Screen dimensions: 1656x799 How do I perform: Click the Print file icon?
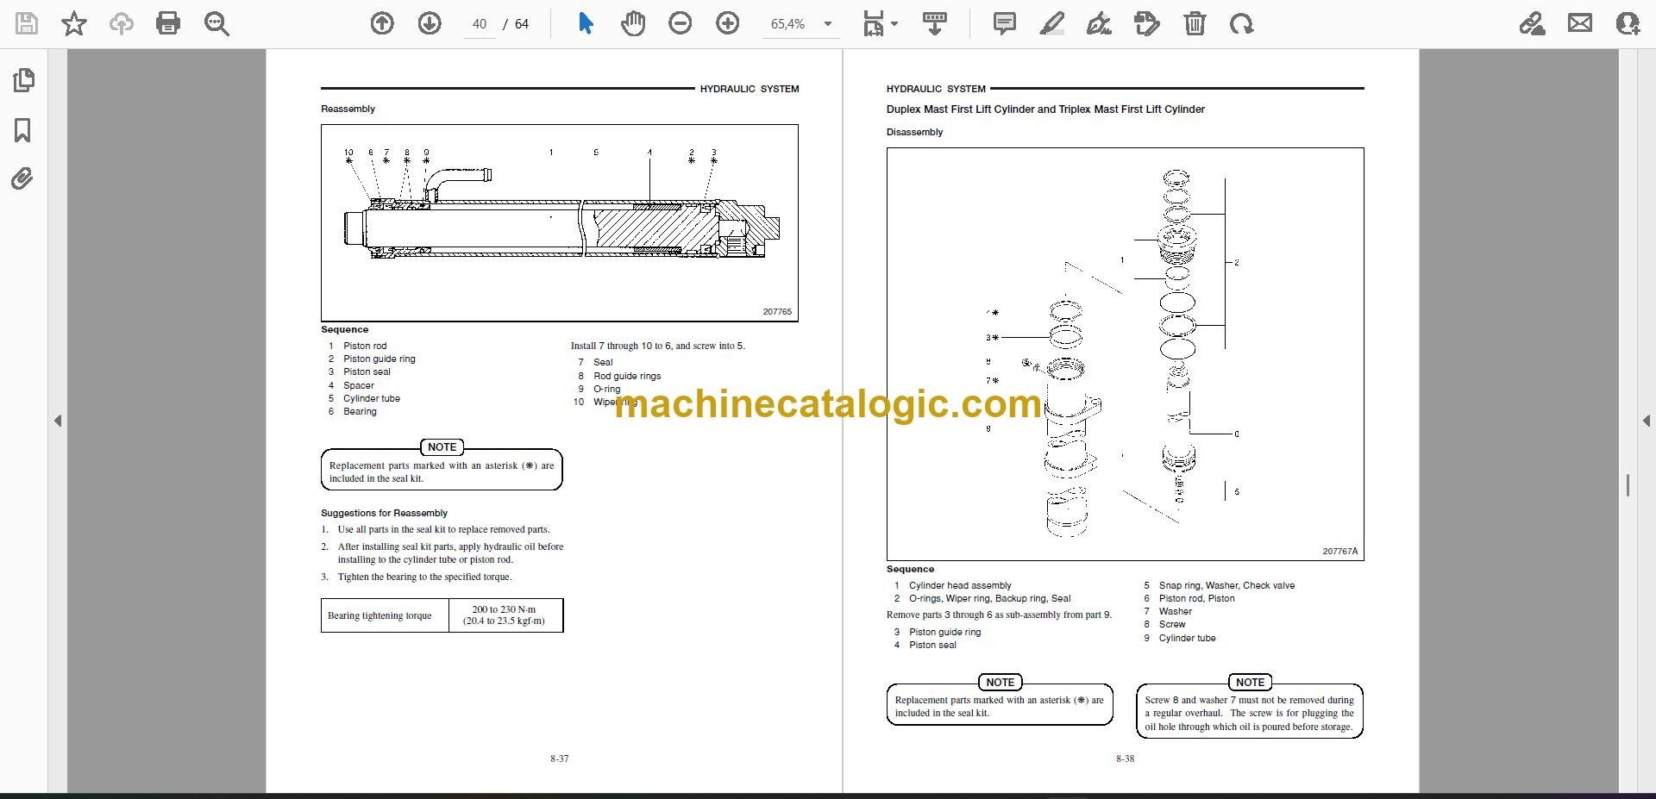(168, 23)
